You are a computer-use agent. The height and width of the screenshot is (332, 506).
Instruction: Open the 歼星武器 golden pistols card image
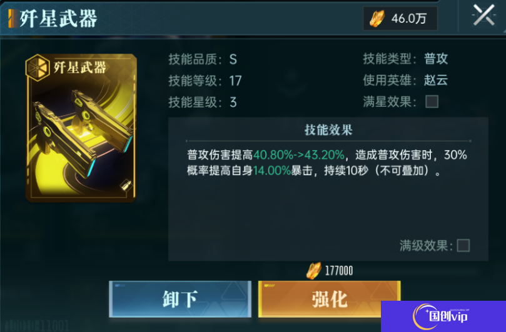tap(81, 128)
